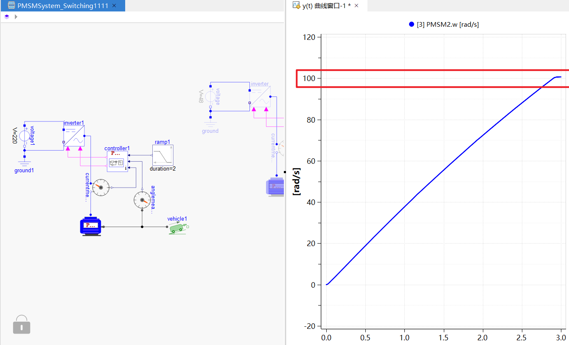Click the 100 y-axis tick label
569x345 pixels.
coord(310,79)
